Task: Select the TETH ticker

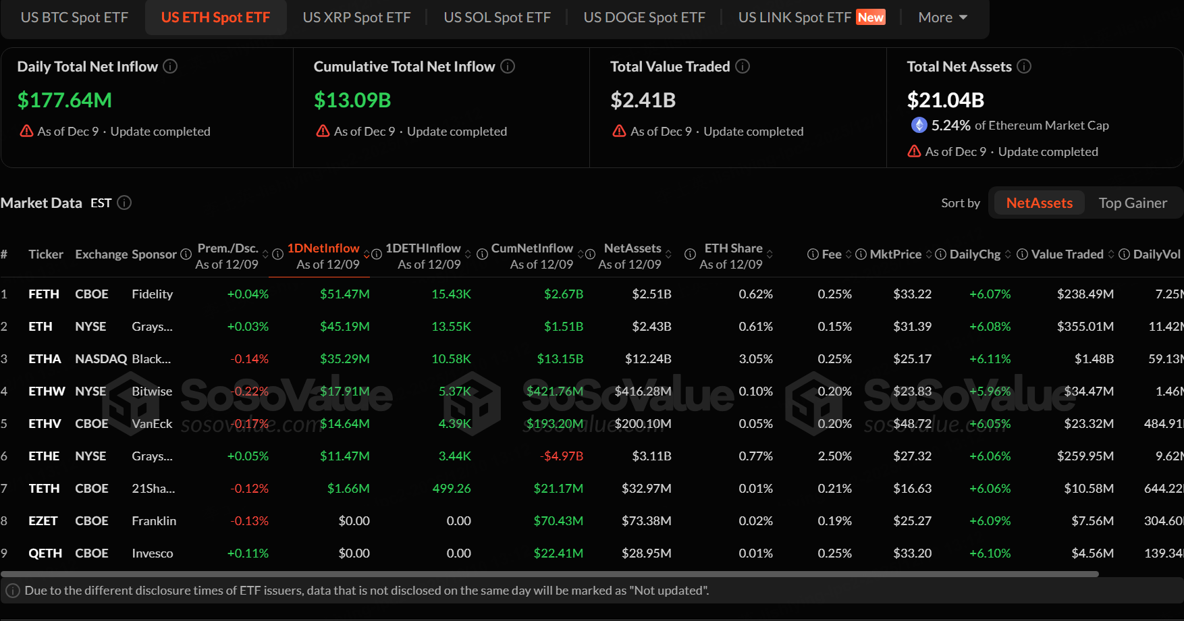Action: pyautogui.click(x=44, y=489)
